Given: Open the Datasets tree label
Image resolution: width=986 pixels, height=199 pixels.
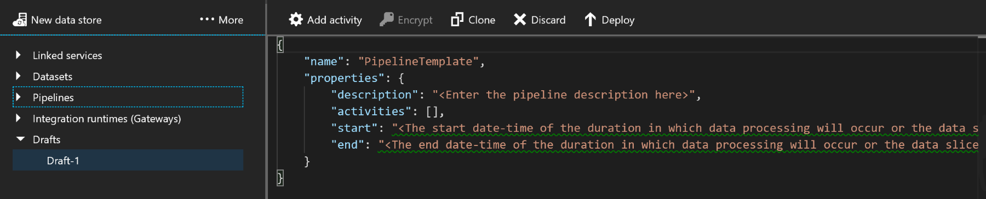Looking at the screenshot, I should (x=53, y=77).
